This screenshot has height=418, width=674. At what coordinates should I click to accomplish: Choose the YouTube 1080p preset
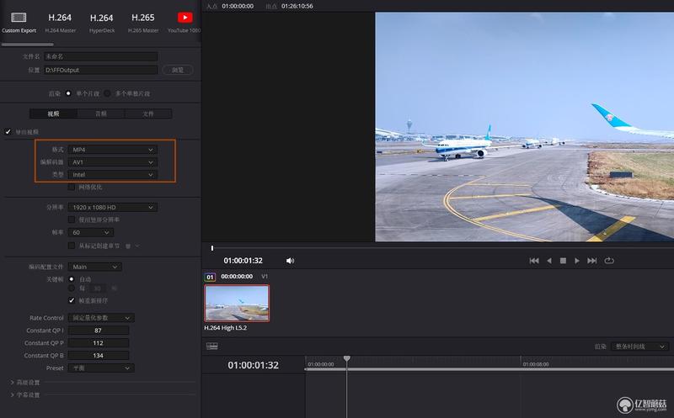[185, 23]
